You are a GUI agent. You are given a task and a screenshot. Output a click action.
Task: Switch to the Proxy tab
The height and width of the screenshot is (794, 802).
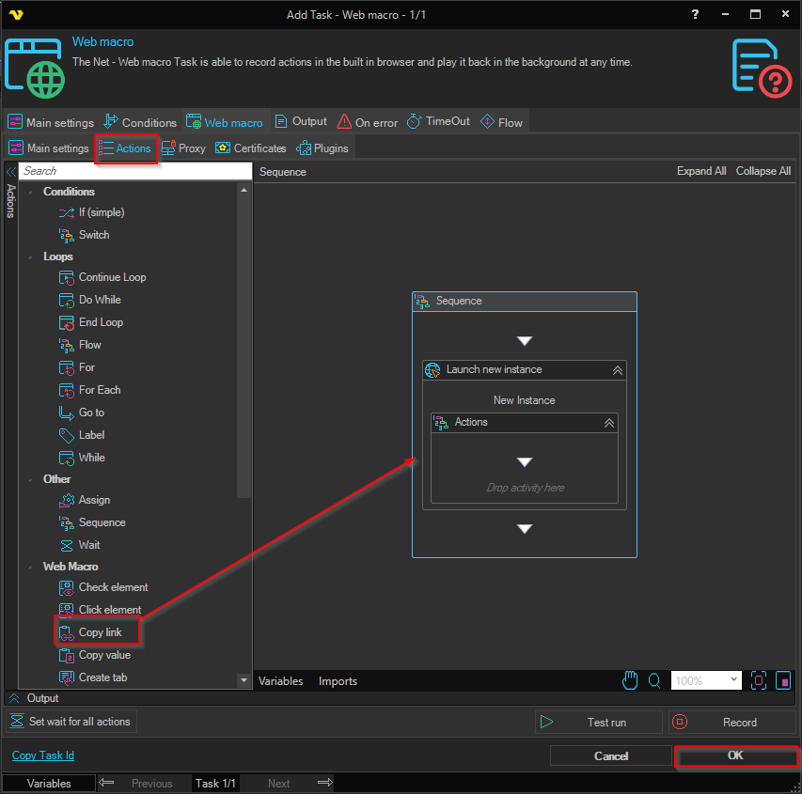coord(183,148)
